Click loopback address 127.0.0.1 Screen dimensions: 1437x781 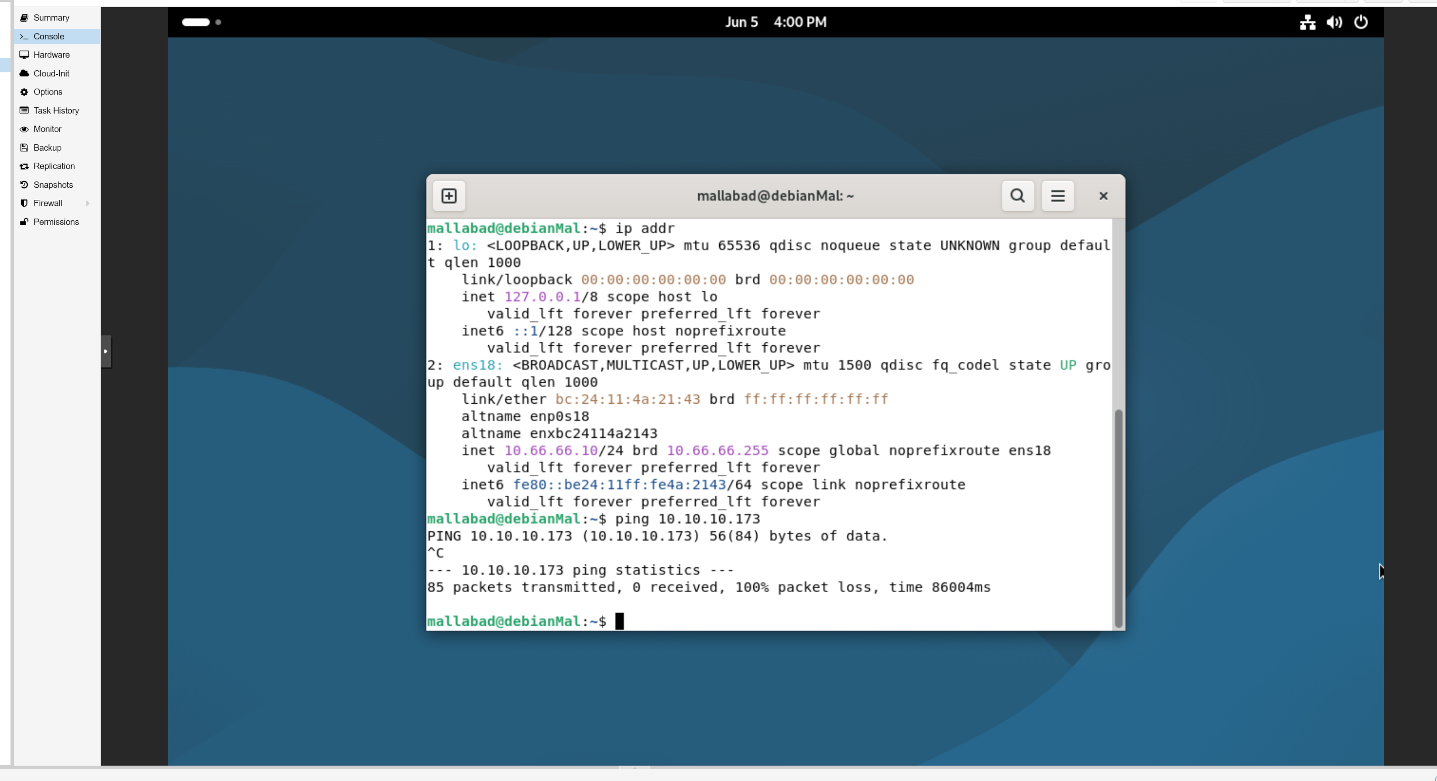point(542,297)
